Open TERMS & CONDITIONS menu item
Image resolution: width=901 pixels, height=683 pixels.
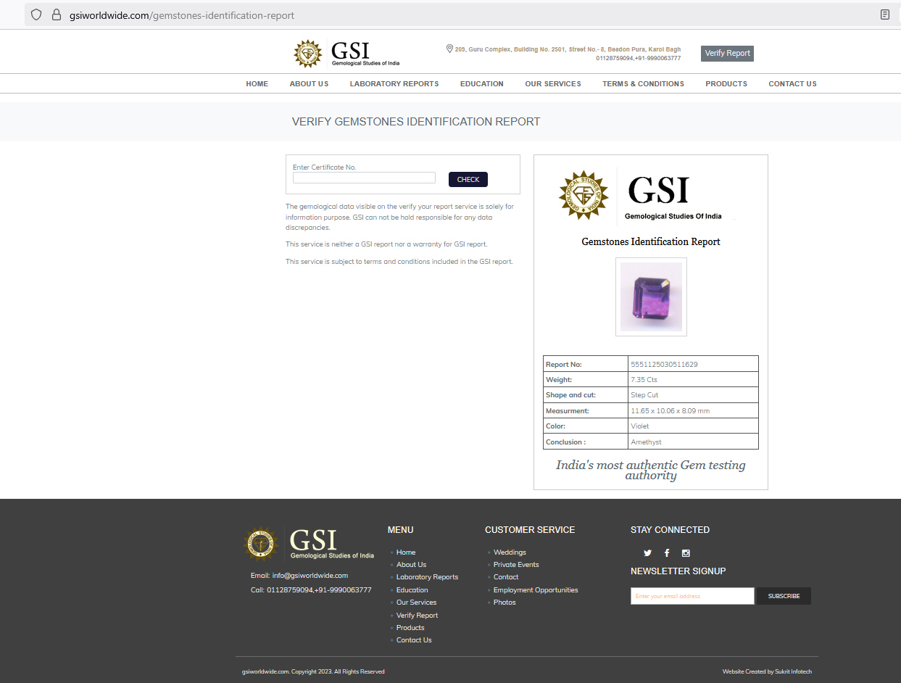[x=643, y=84]
